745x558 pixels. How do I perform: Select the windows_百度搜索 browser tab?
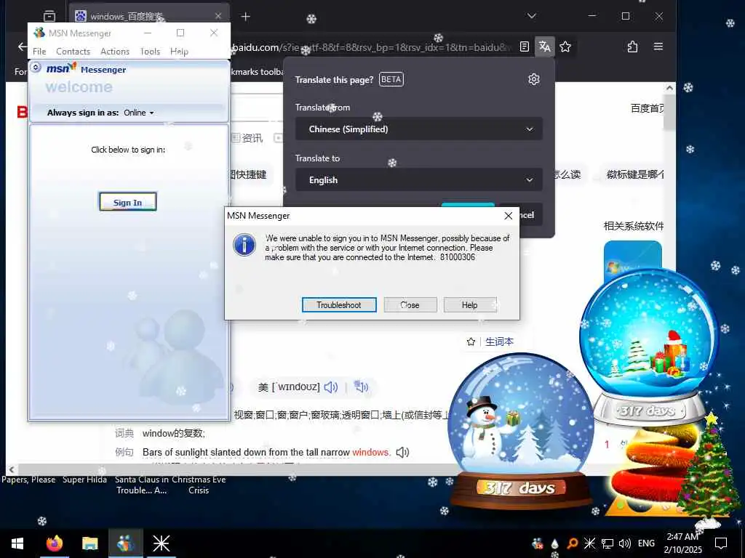(x=149, y=16)
